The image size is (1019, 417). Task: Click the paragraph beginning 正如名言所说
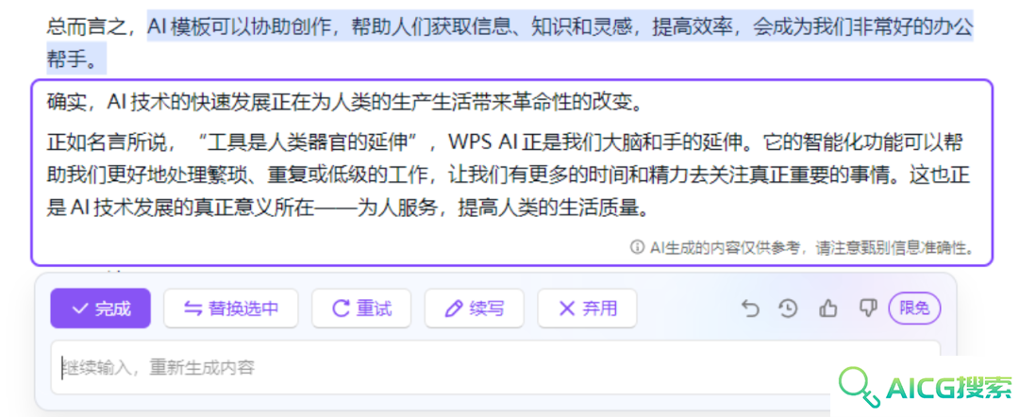[509, 175]
